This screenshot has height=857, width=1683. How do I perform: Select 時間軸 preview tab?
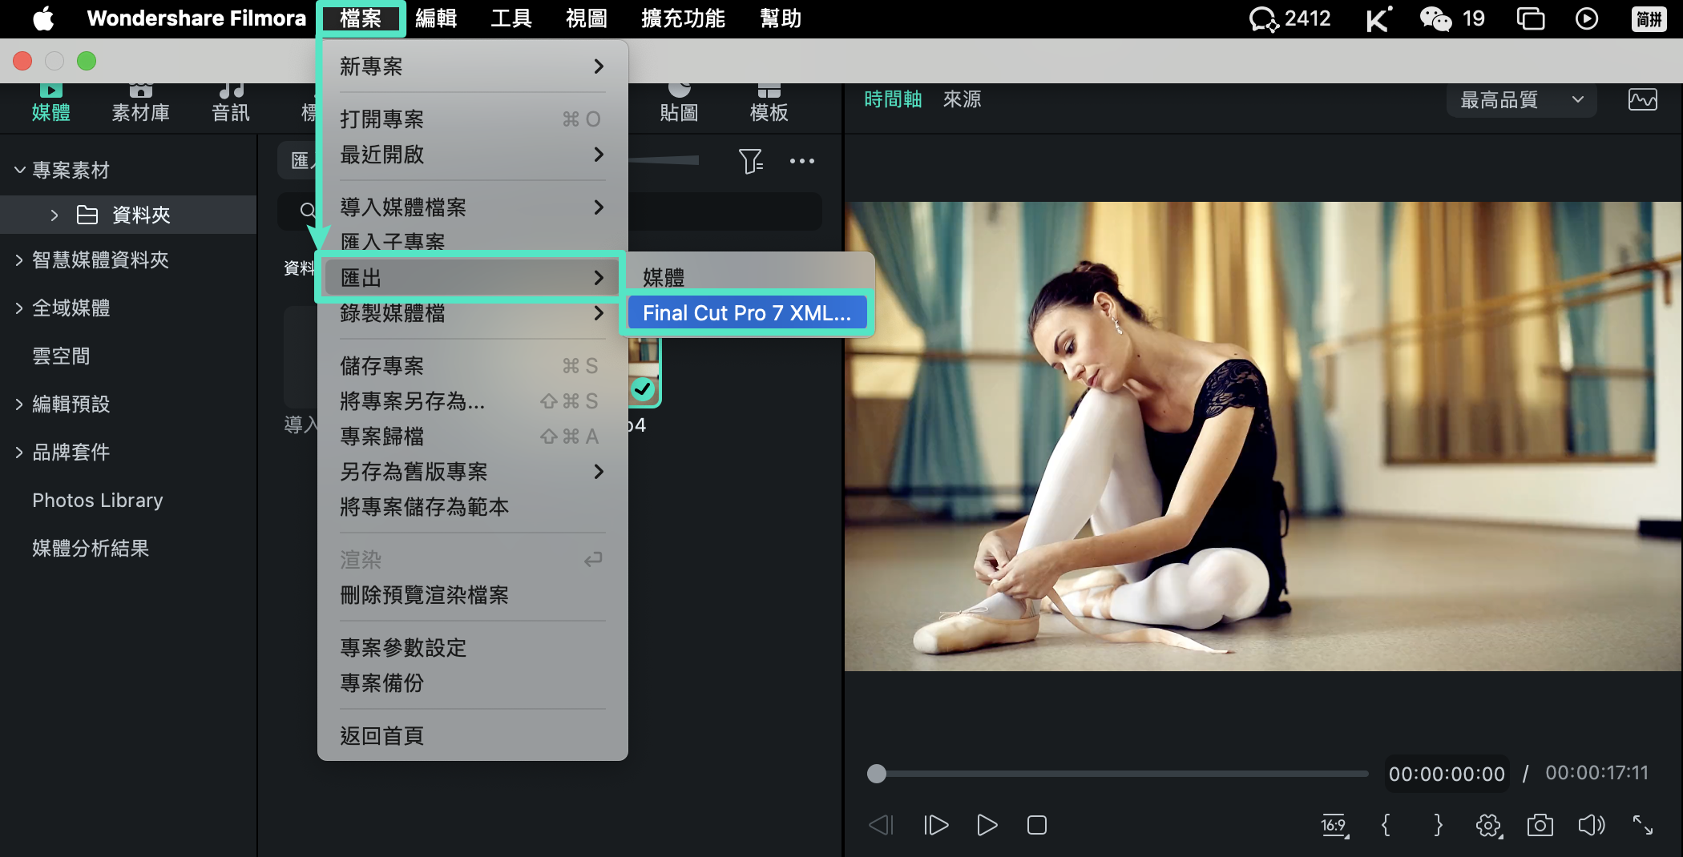[x=893, y=99]
